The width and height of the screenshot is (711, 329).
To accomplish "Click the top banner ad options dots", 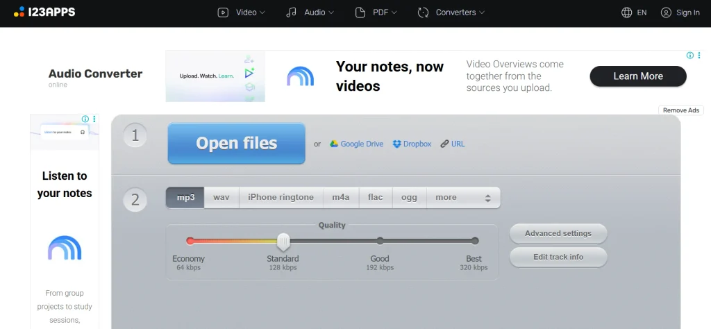I will tap(699, 56).
